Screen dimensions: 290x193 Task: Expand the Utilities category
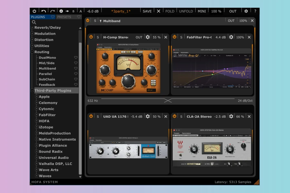(x=32, y=46)
